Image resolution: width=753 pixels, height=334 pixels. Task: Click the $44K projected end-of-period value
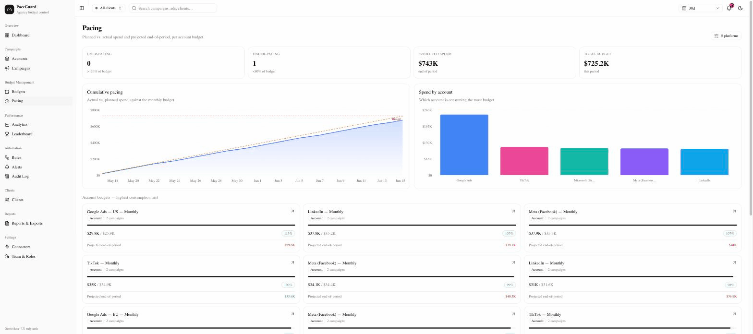click(x=732, y=245)
